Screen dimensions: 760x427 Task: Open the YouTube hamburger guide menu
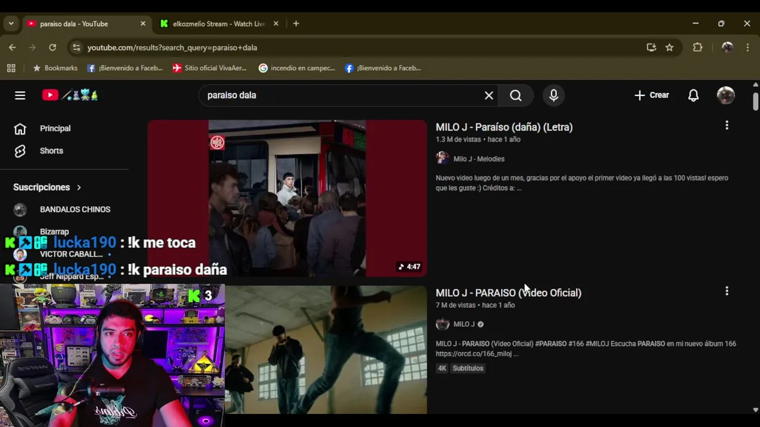(20, 95)
